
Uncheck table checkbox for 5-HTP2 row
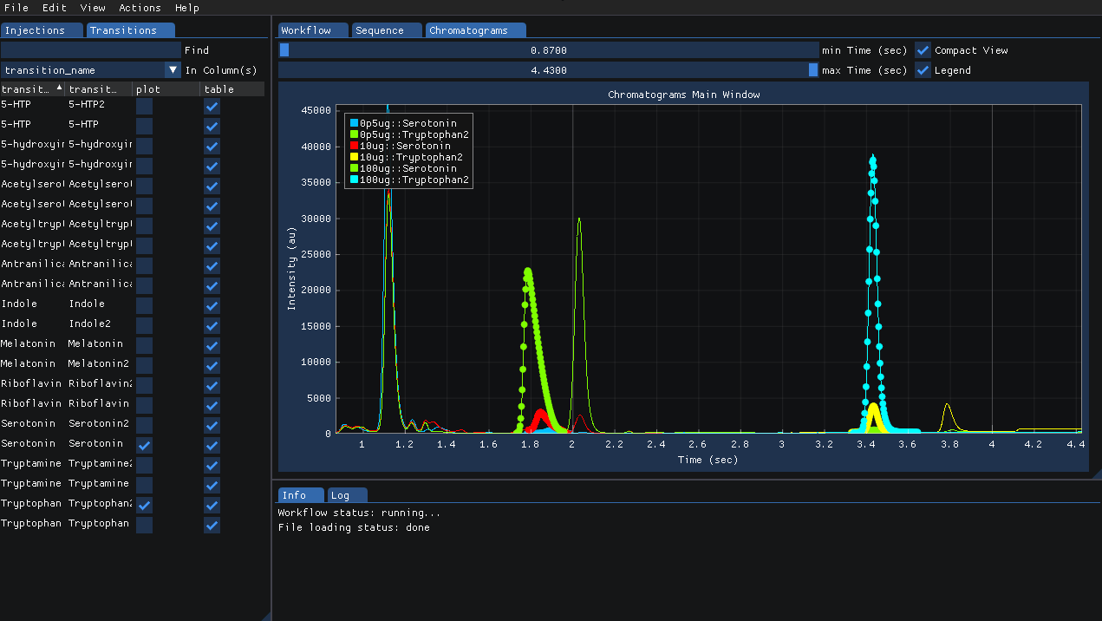coord(212,106)
